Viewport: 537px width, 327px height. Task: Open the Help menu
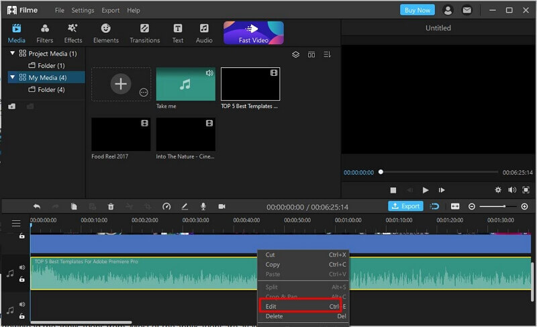pyautogui.click(x=133, y=10)
